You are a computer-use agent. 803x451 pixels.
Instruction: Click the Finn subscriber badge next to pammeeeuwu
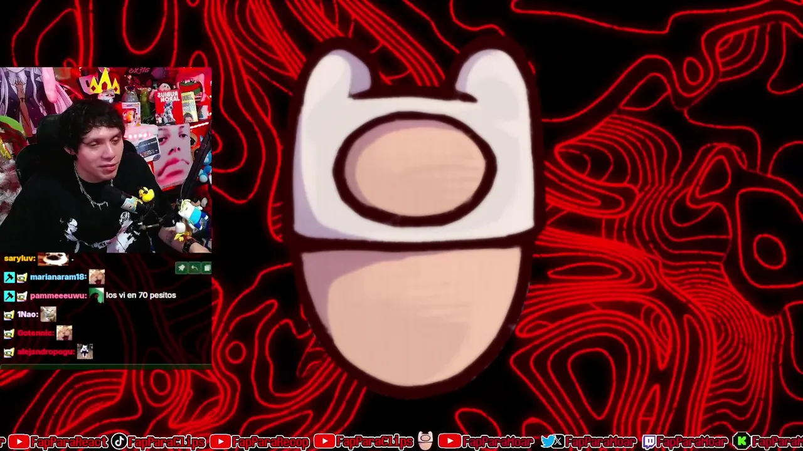pos(22,296)
